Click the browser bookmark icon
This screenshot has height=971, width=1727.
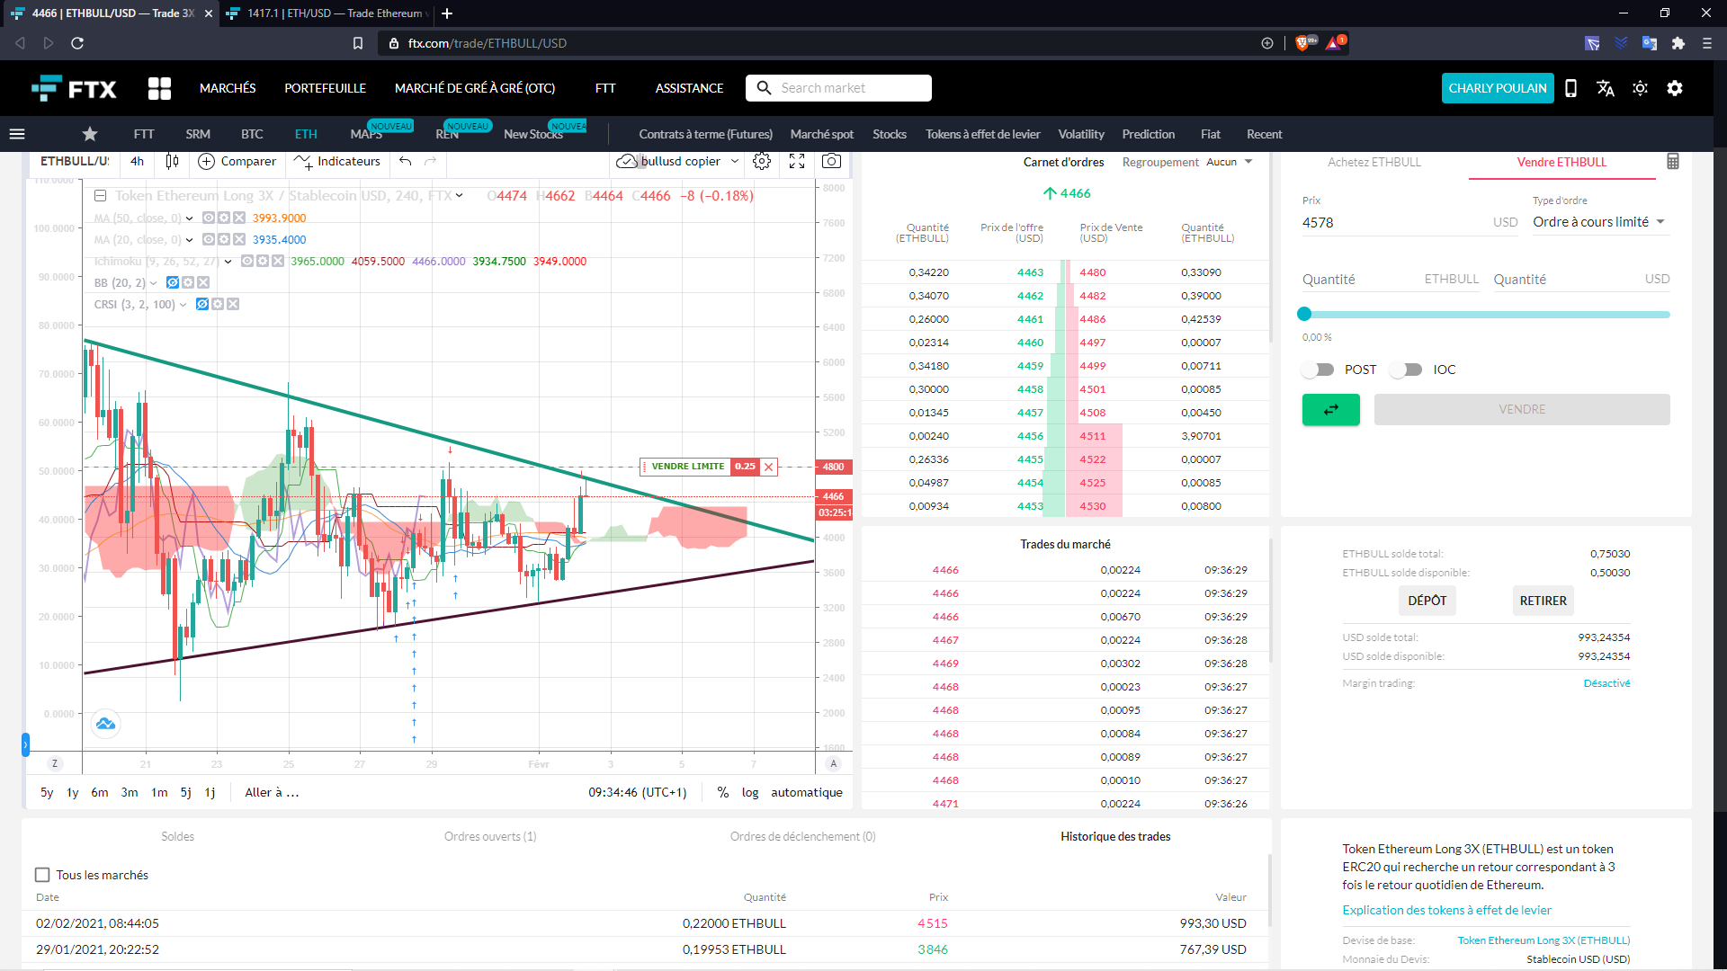[x=358, y=43]
